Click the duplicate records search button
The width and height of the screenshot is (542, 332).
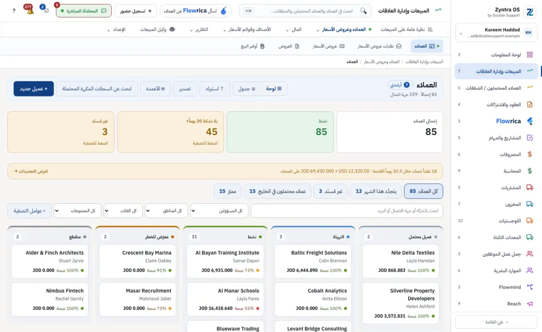point(97,89)
